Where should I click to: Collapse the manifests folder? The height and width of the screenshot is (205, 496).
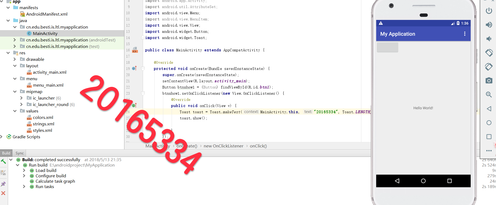pos(8,8)
